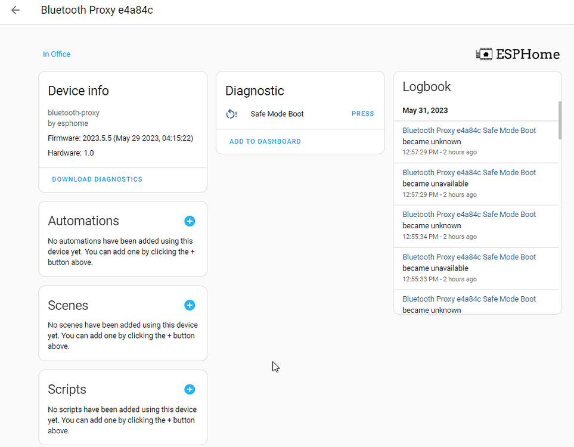574x447 pixels.
Task: Click the add Scripts plus icon
Action: (190, 389)
